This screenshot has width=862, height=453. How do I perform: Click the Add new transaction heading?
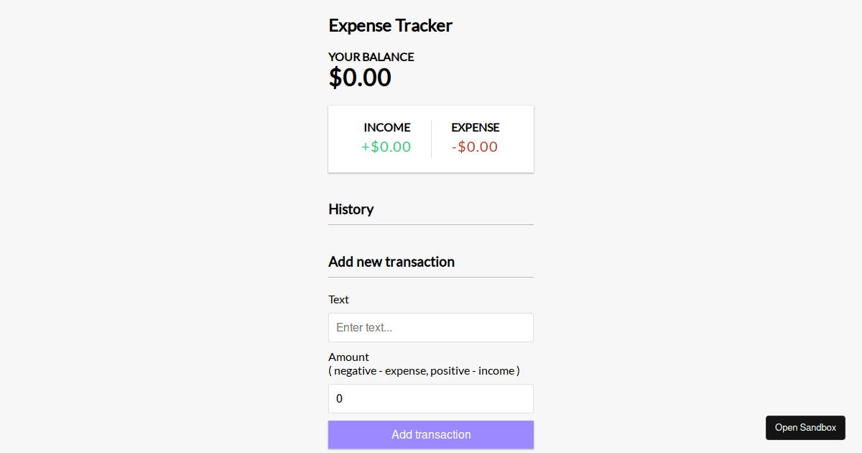click(x=391, y=262)
